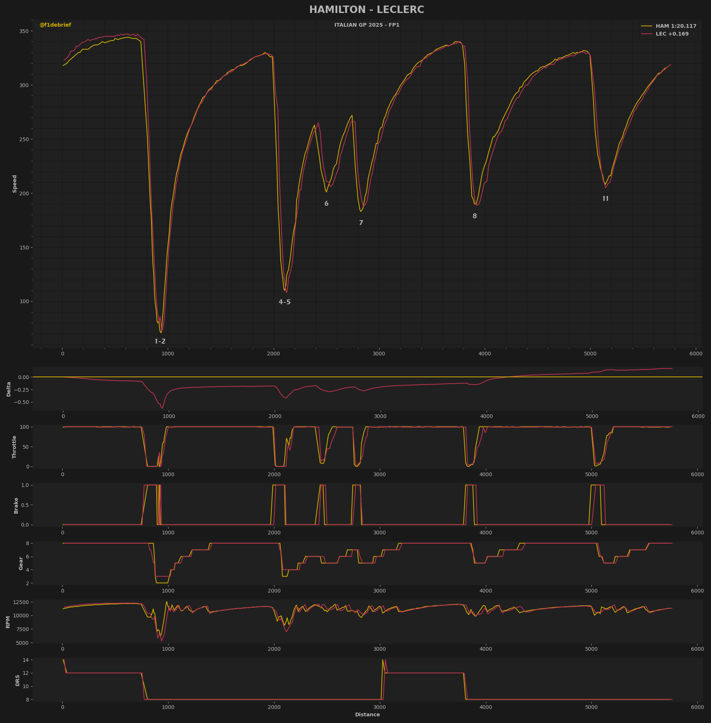Click the RPM subplot axis label

point(8,622)
